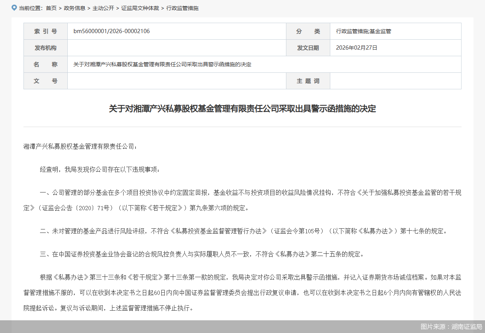Screen dimensions: 485x333
Task: Open the 政务信息 breadcrumb link
Action: tap(74, 8)
